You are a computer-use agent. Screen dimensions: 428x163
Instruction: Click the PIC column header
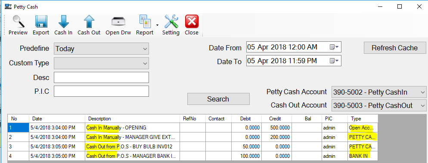click(335, 119)
